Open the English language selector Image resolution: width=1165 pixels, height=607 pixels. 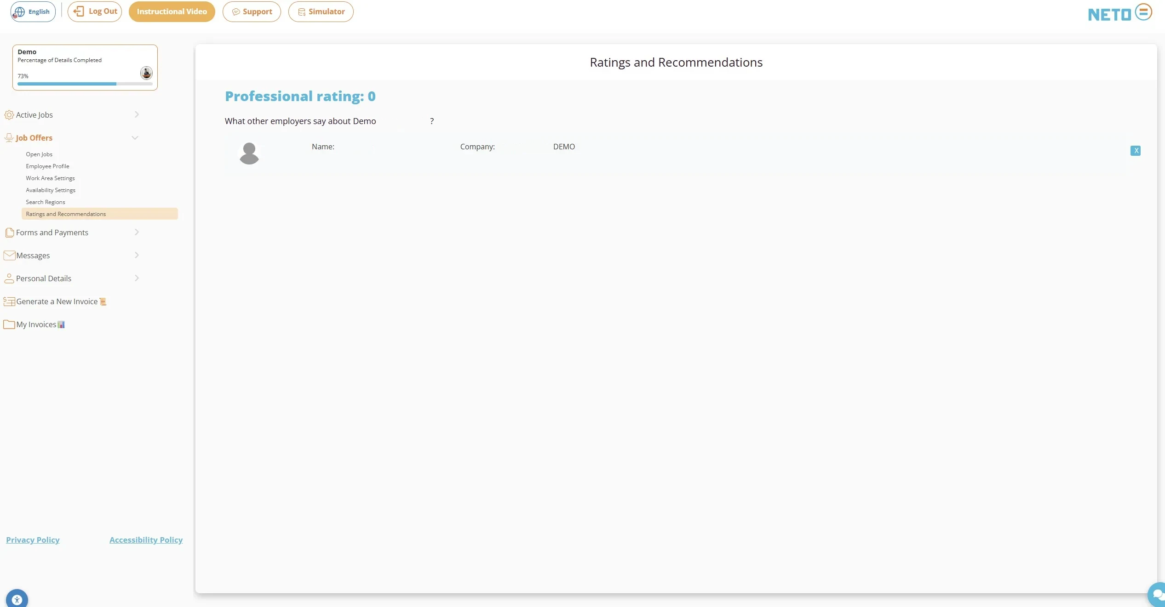pos(33,11)
